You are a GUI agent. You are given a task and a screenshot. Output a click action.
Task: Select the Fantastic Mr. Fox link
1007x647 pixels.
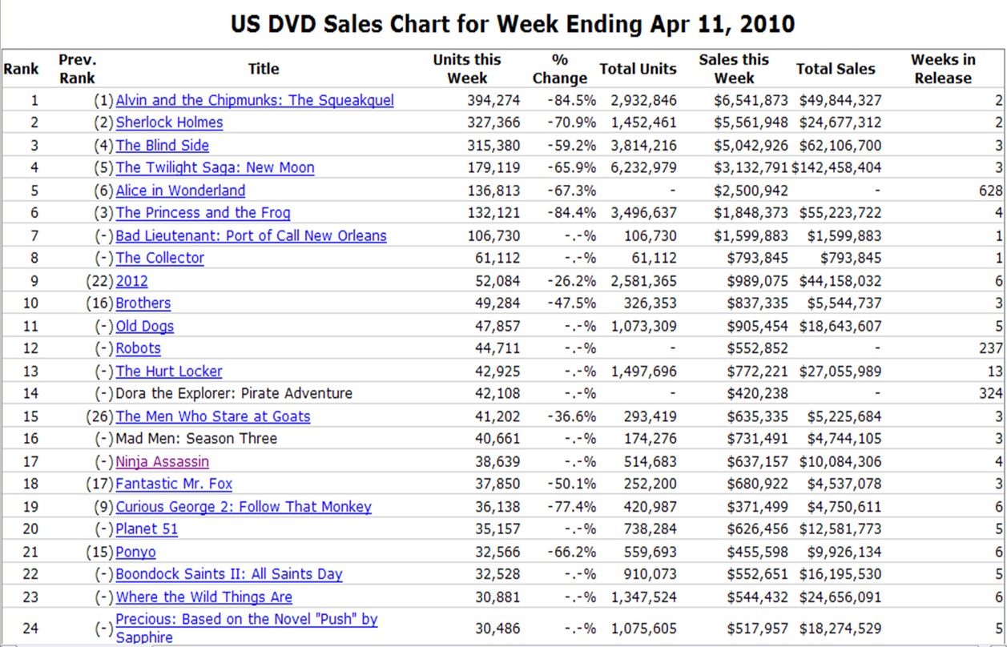pos(174,484)
